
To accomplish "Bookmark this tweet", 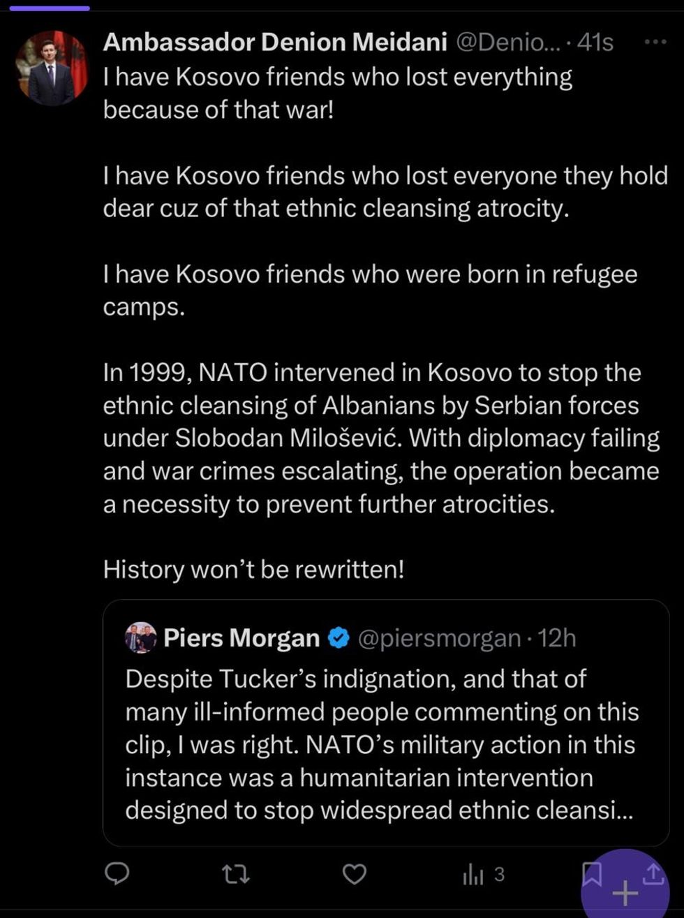I will coord(592,871).
